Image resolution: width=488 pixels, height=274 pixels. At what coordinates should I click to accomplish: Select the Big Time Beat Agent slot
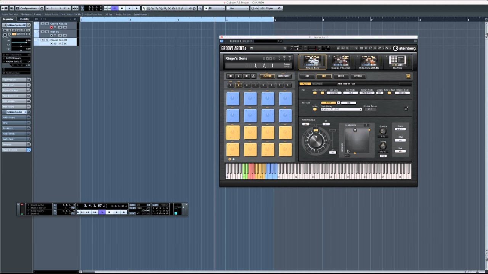[397, 62]
